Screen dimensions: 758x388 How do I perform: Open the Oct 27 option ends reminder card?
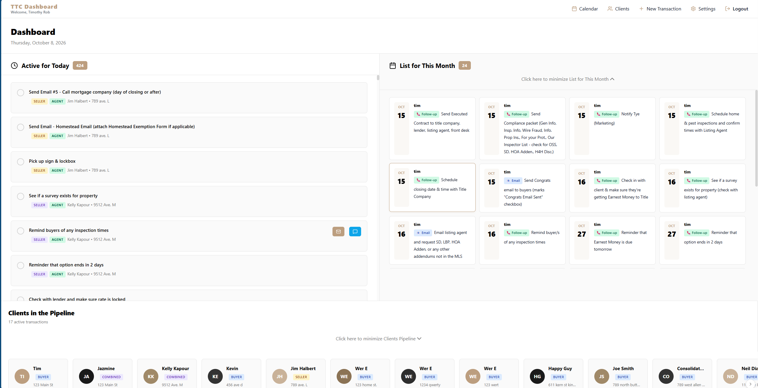click(702, 240)
